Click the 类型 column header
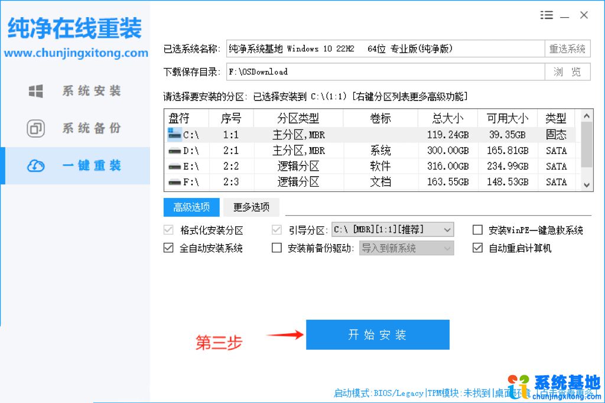 coord(556,118)
